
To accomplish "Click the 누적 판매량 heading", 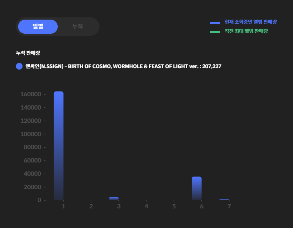I will pos(28,53).
